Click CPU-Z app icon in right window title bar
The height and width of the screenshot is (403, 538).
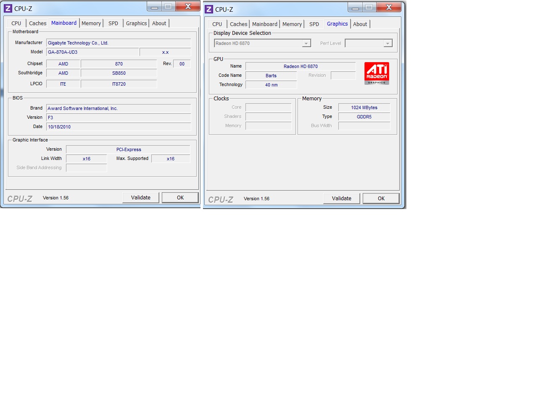coord(209,9)
